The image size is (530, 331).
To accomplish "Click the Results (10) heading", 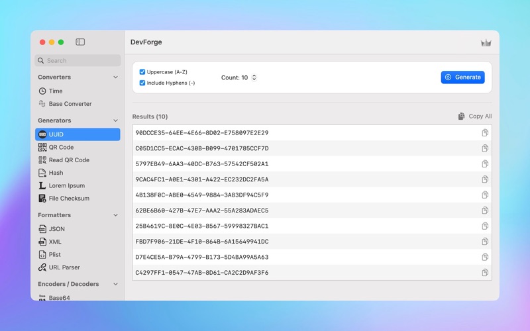I will click(150, 117).
